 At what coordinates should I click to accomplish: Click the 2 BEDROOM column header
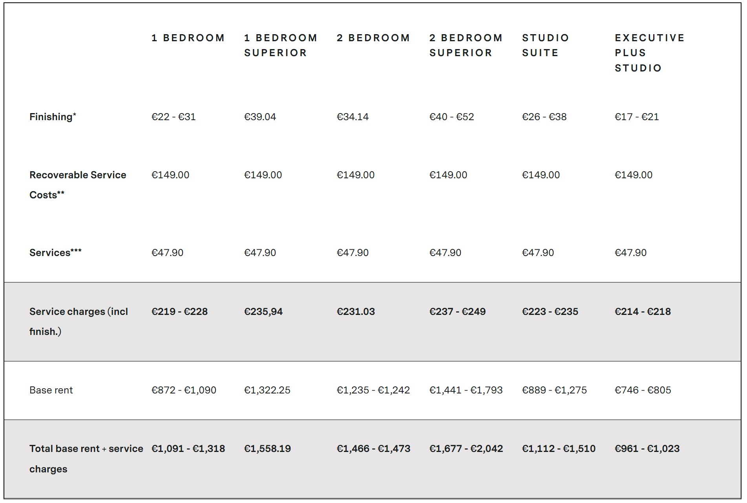pyautogui.click(x=373, y=38)
